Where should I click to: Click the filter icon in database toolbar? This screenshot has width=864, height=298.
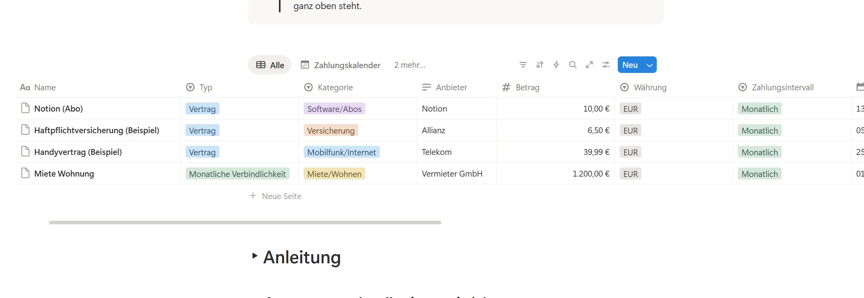(x=523, y=65)
